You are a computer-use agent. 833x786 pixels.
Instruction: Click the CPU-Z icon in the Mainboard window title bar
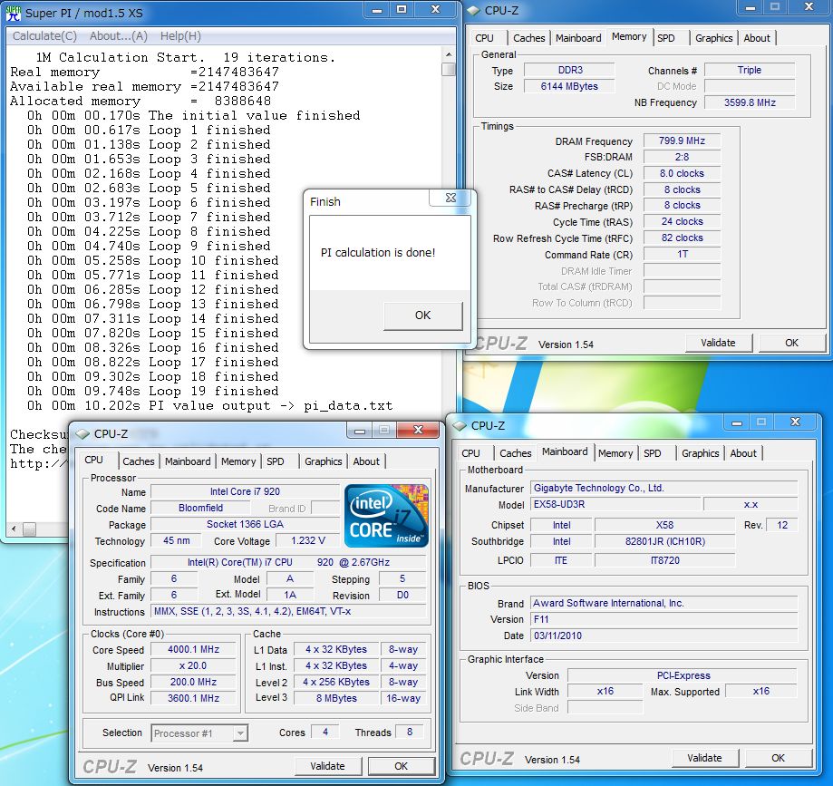(460, 425)
